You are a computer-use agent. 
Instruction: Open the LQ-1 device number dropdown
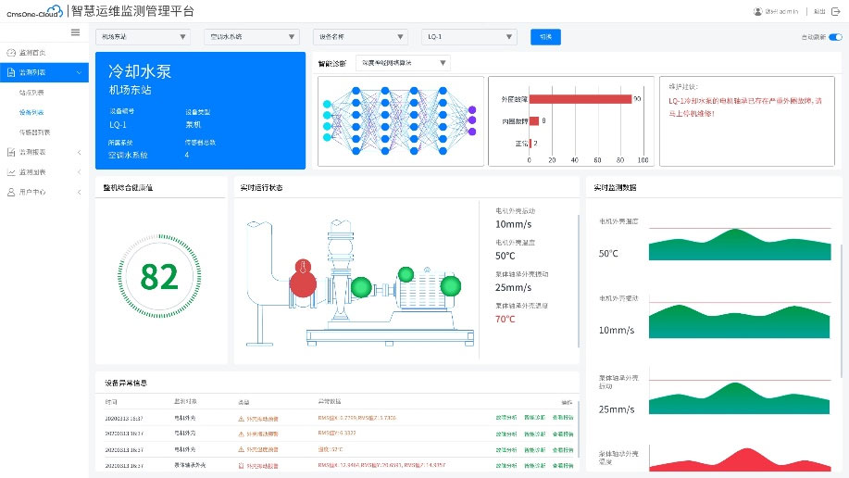tap(468, 37)
